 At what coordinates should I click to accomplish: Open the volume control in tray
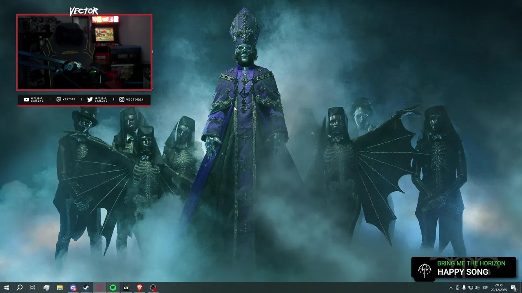[x=477, y=287]
